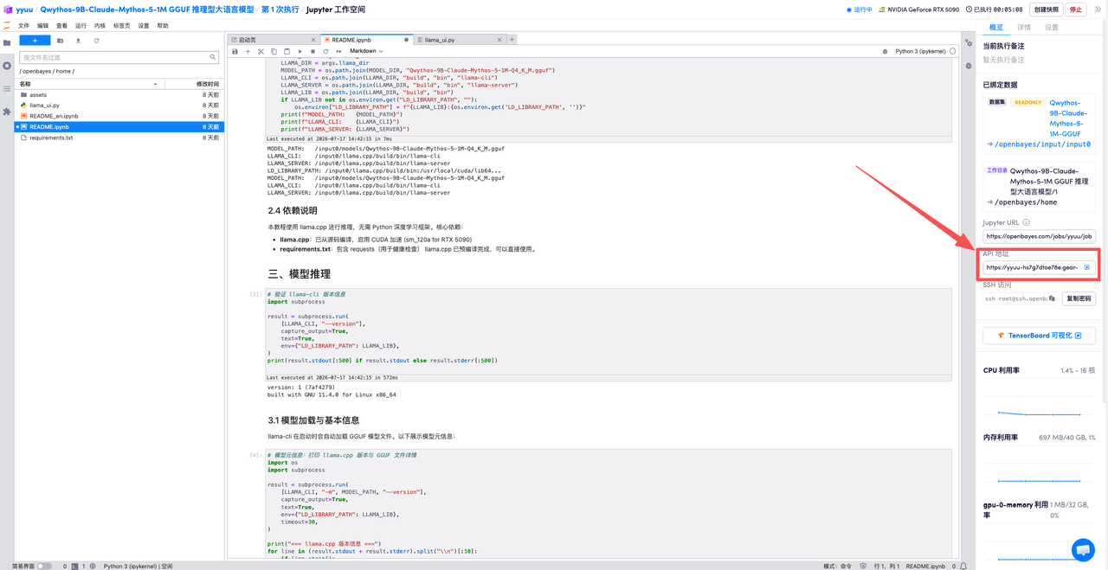Open the 查看 menu
This screenshot has height=570, width=1108.
(x=61, y=26)
